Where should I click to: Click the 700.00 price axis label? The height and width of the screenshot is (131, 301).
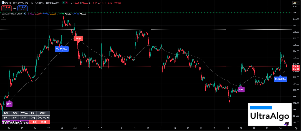tap(296, 90)
